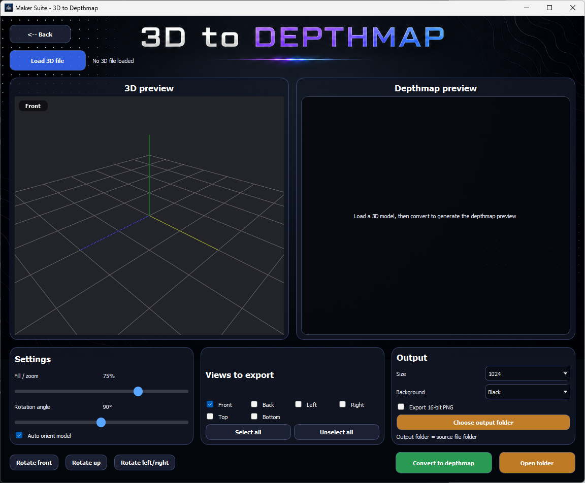The image size is (585, 483).
Task: Click the Maker Suite app icon in title bar
Action: (9, 8)
